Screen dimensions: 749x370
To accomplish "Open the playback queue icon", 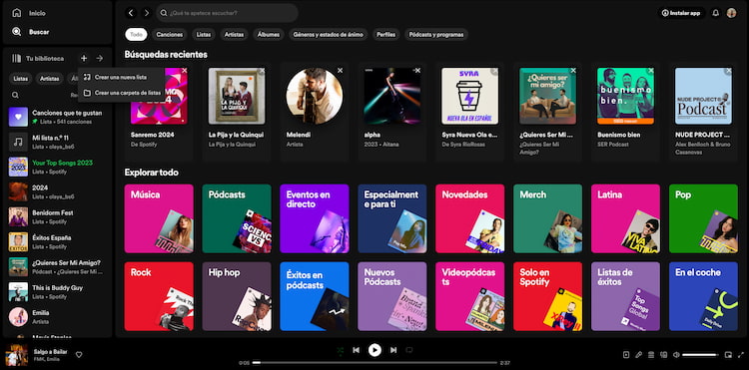I will coord(651,355).
